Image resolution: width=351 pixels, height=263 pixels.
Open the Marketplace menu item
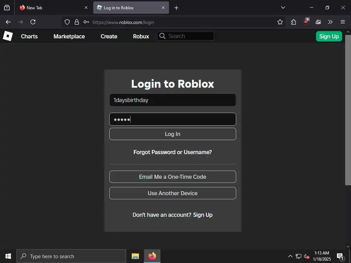coord(69,36)
